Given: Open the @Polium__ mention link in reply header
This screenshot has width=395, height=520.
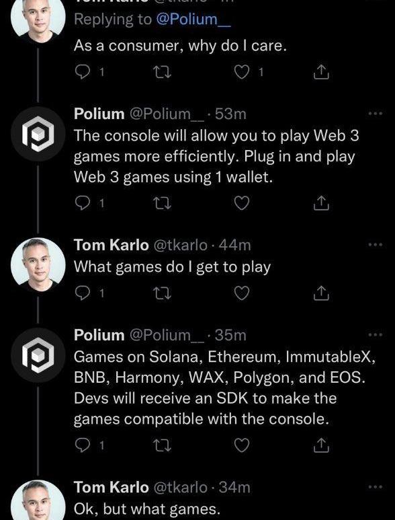Looking at the screenshot, I should [x=193, y=20].
